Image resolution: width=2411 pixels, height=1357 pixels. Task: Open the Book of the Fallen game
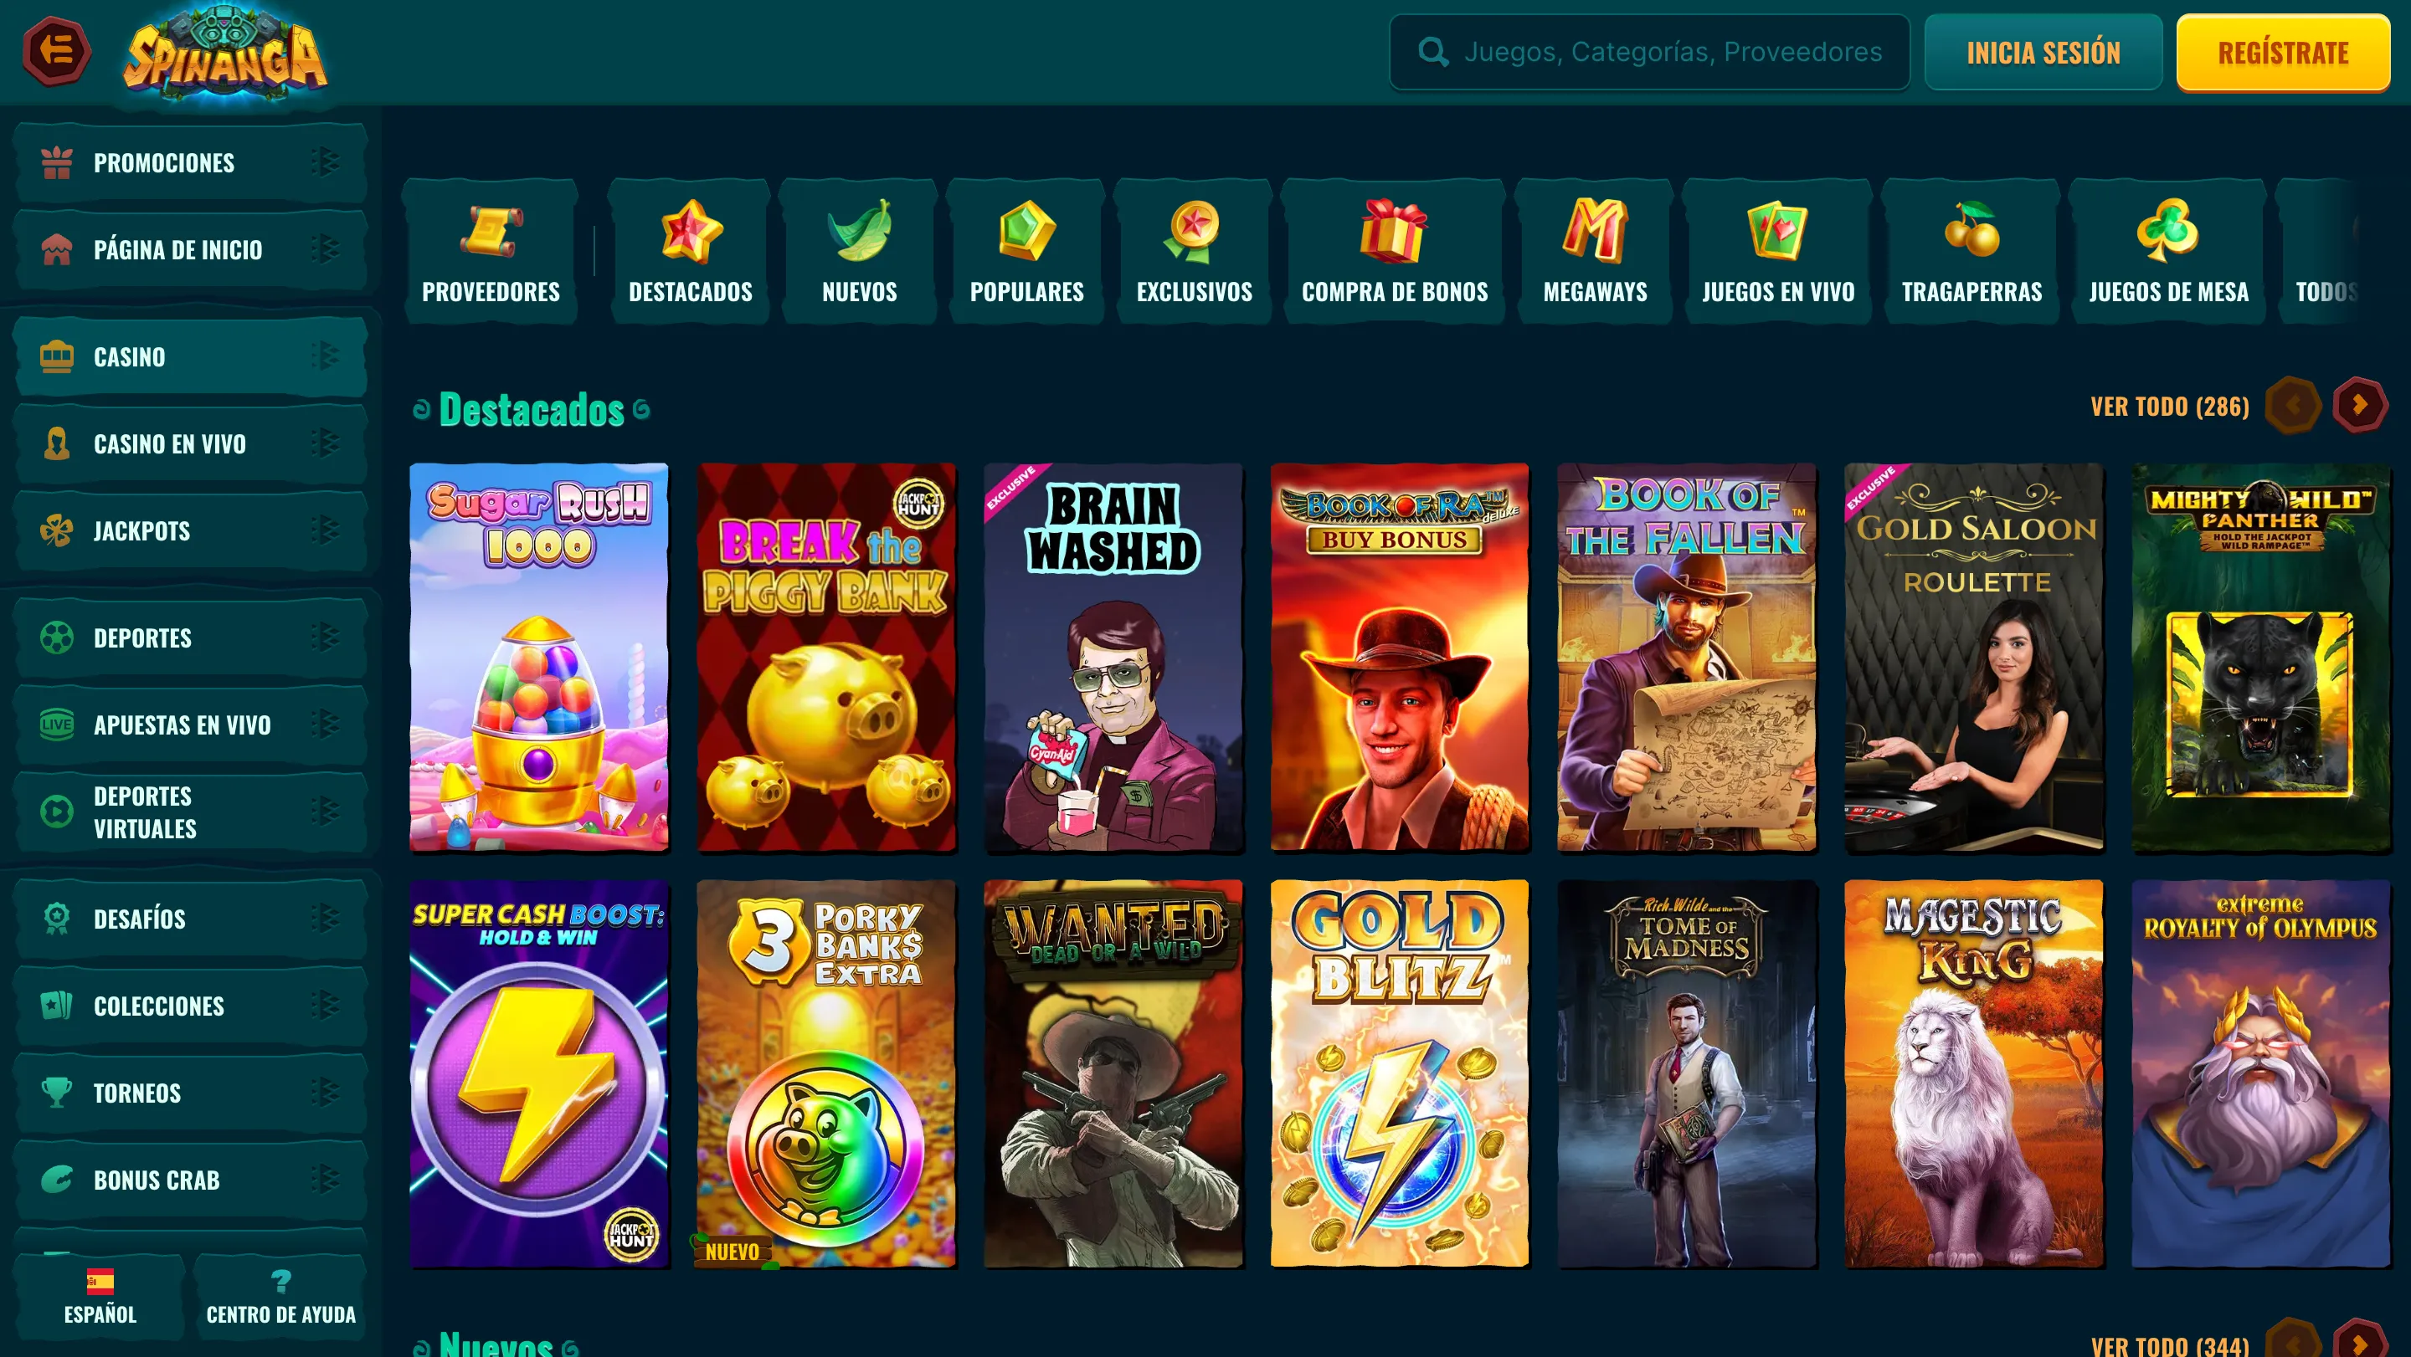click(x=1688, y=658)
